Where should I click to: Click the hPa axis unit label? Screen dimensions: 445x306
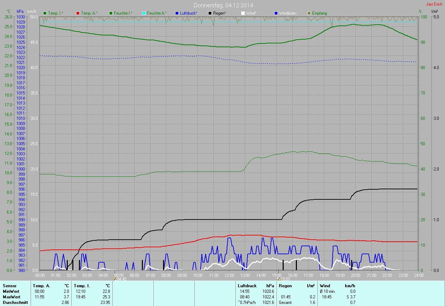pyautogui.click(x=20, y=11)
